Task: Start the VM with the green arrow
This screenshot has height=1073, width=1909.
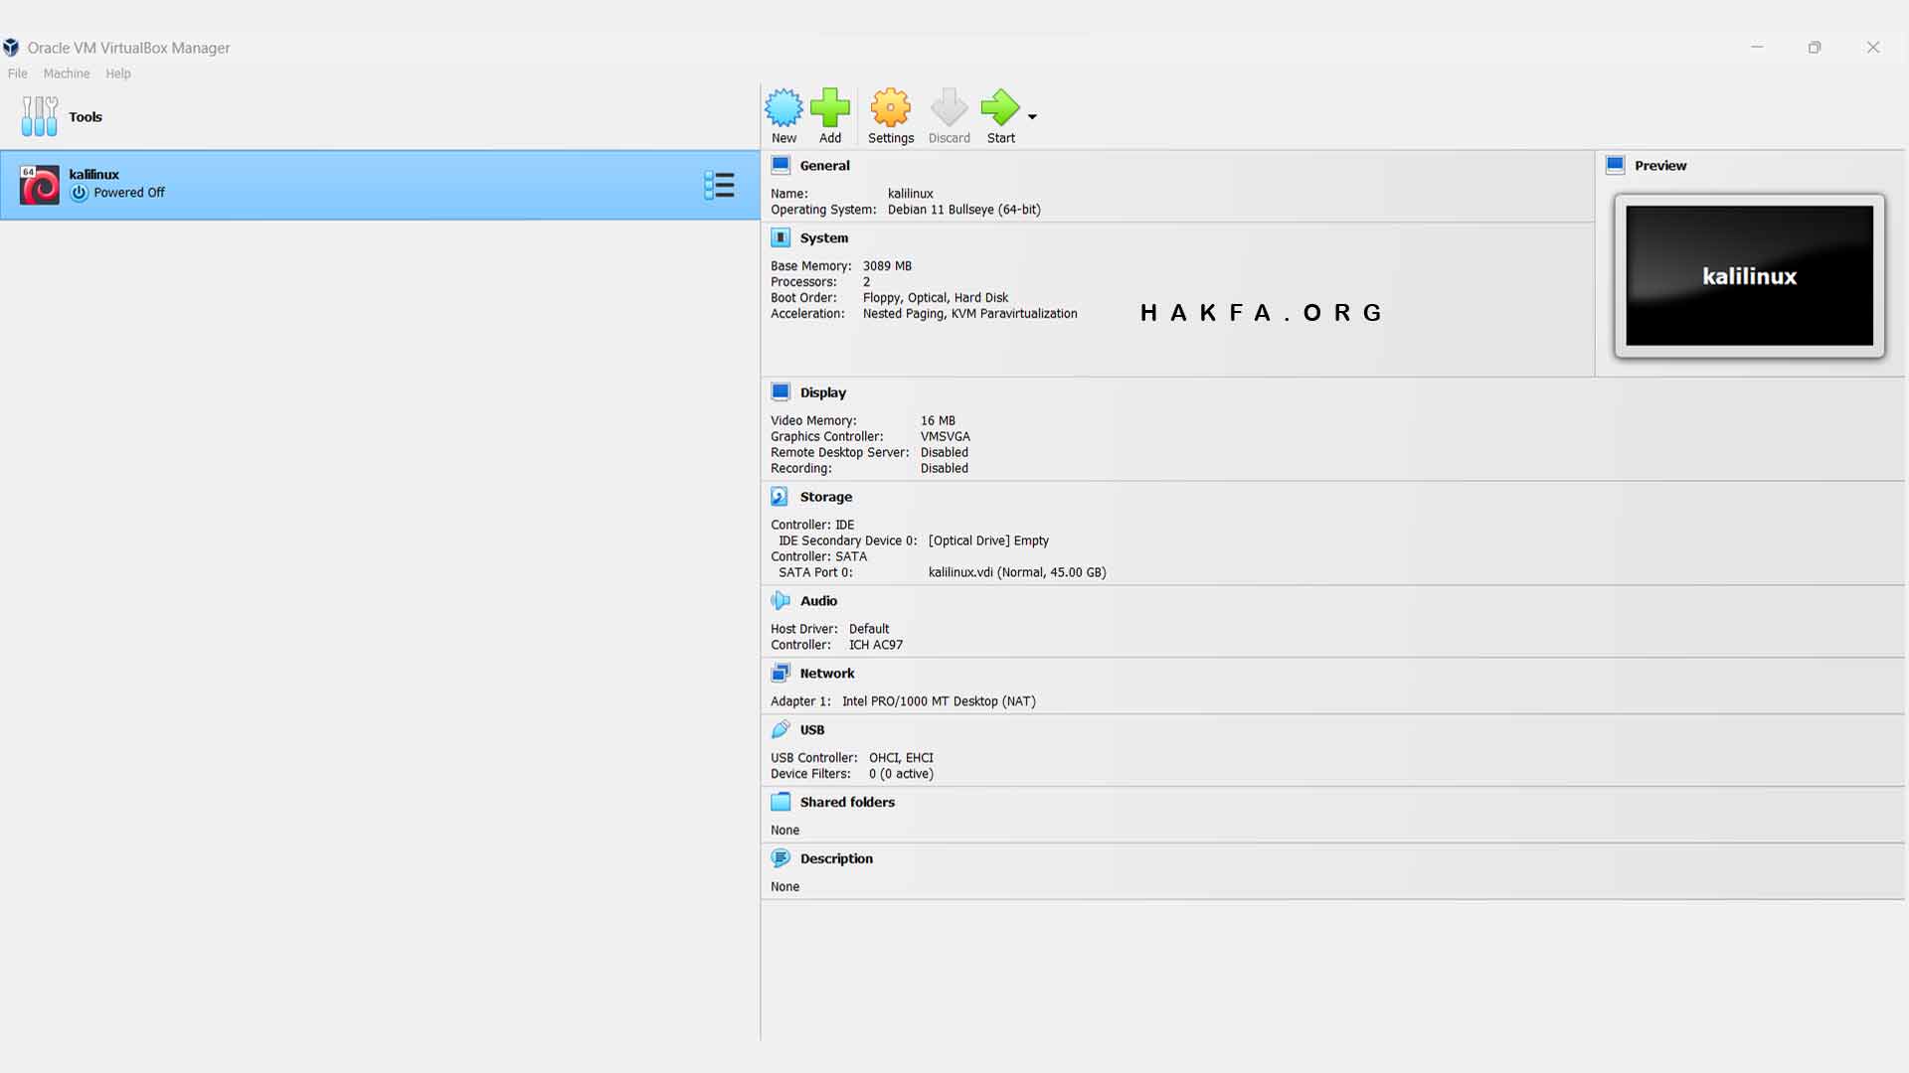Action: point(1000,107)
